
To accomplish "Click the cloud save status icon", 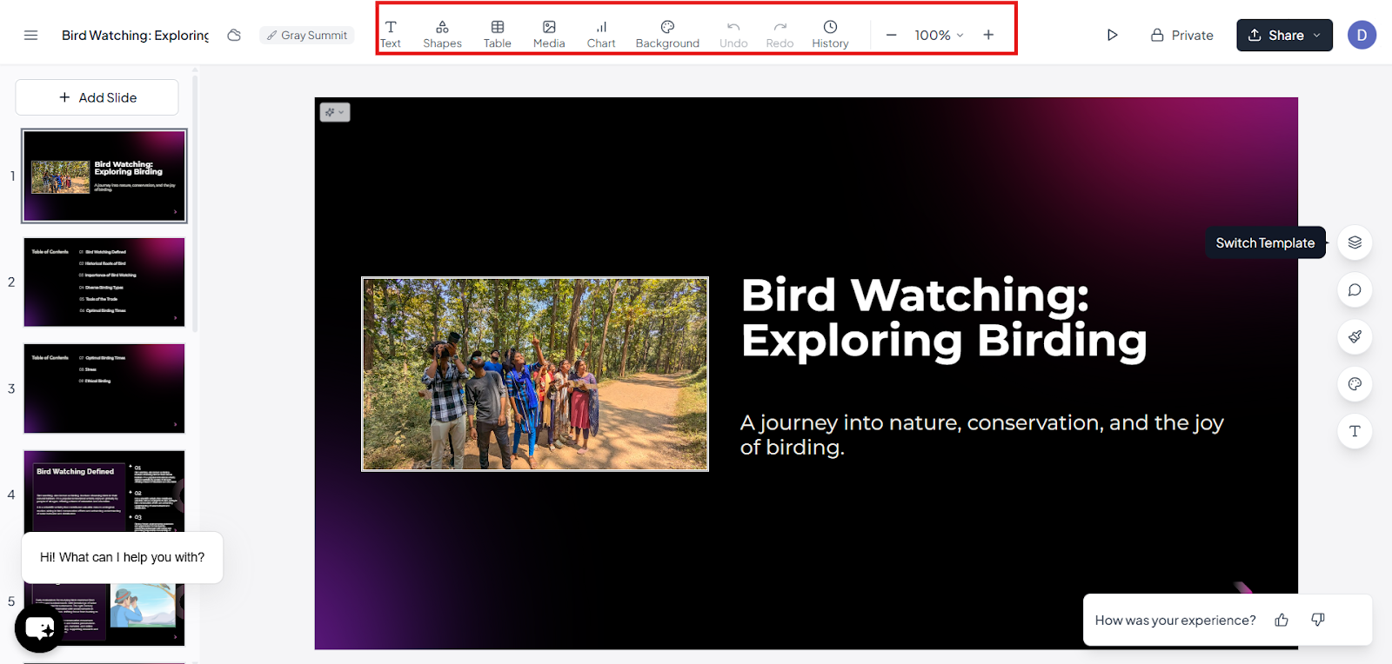I will [x=234, y=36].
